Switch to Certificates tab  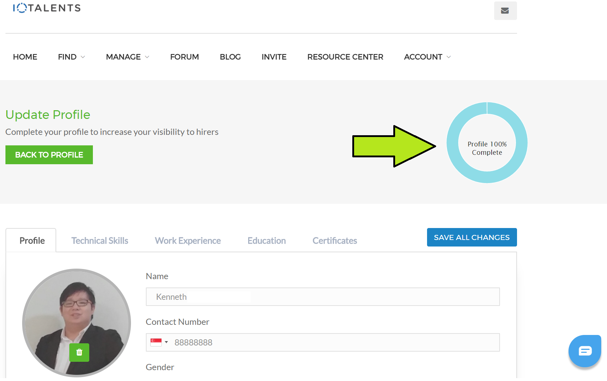click(335, 241)
